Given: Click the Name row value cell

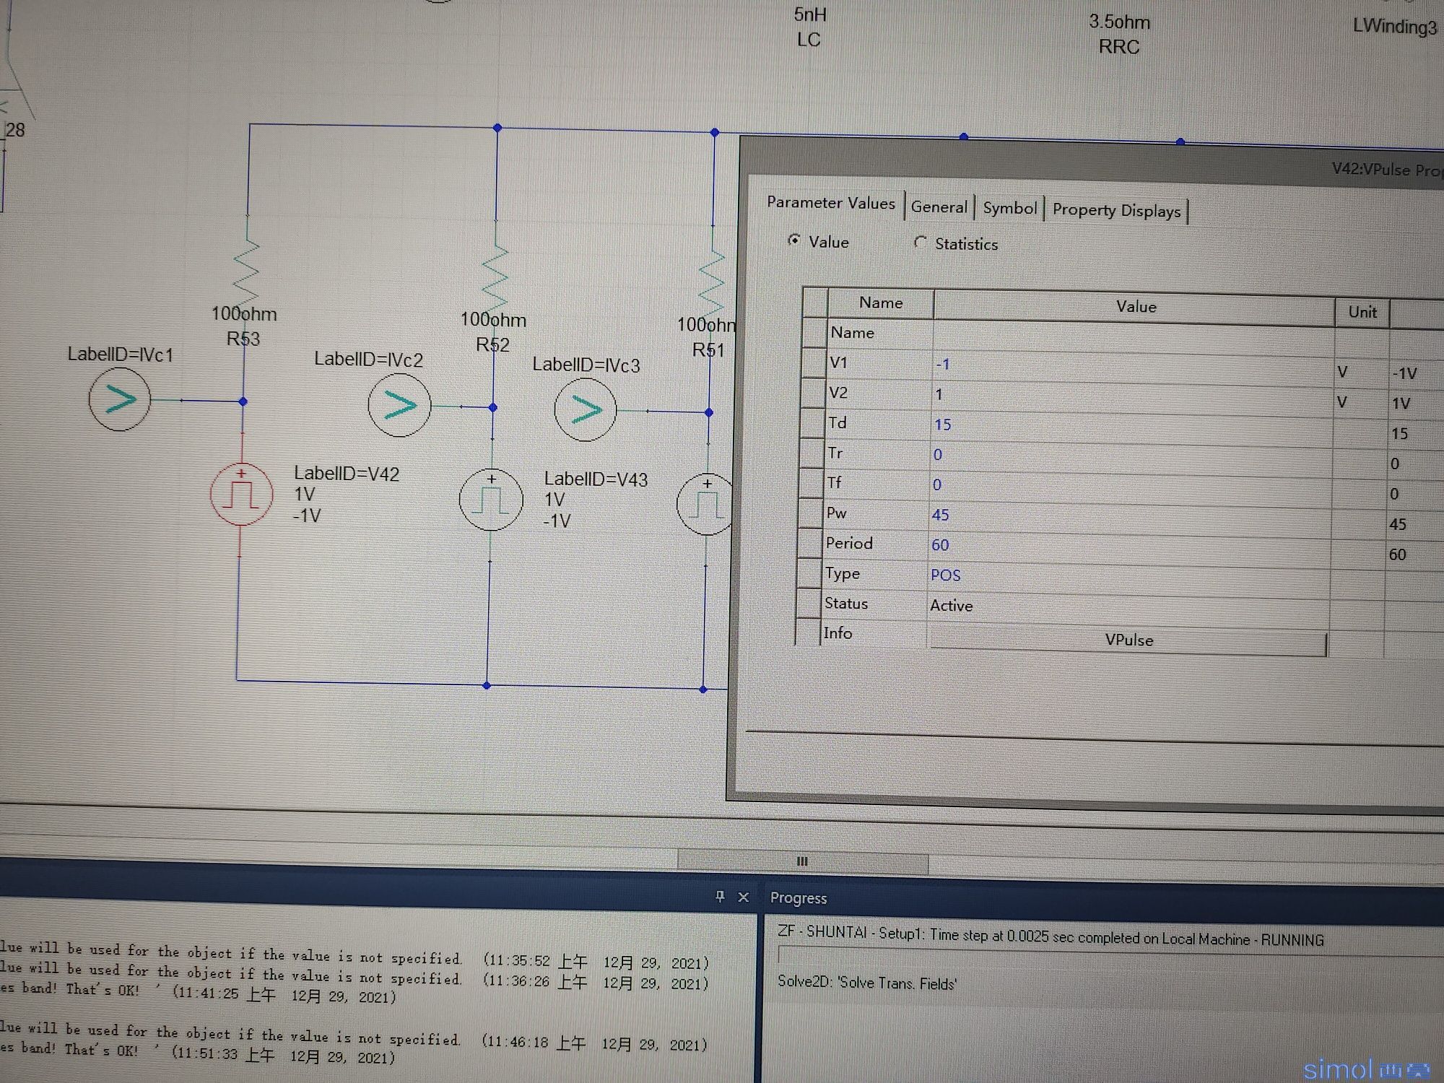Looking at the screenshot, I should tap(1133, 336).
